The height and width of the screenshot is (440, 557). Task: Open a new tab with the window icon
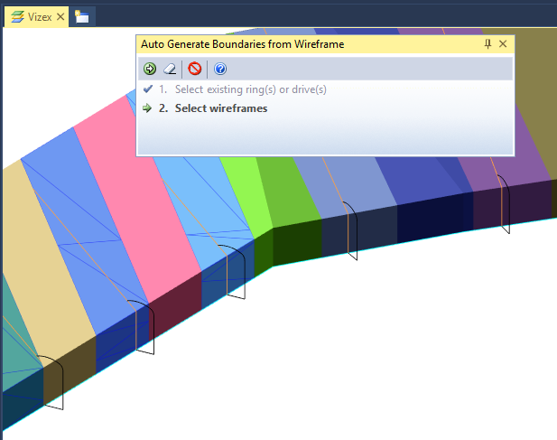82,16
